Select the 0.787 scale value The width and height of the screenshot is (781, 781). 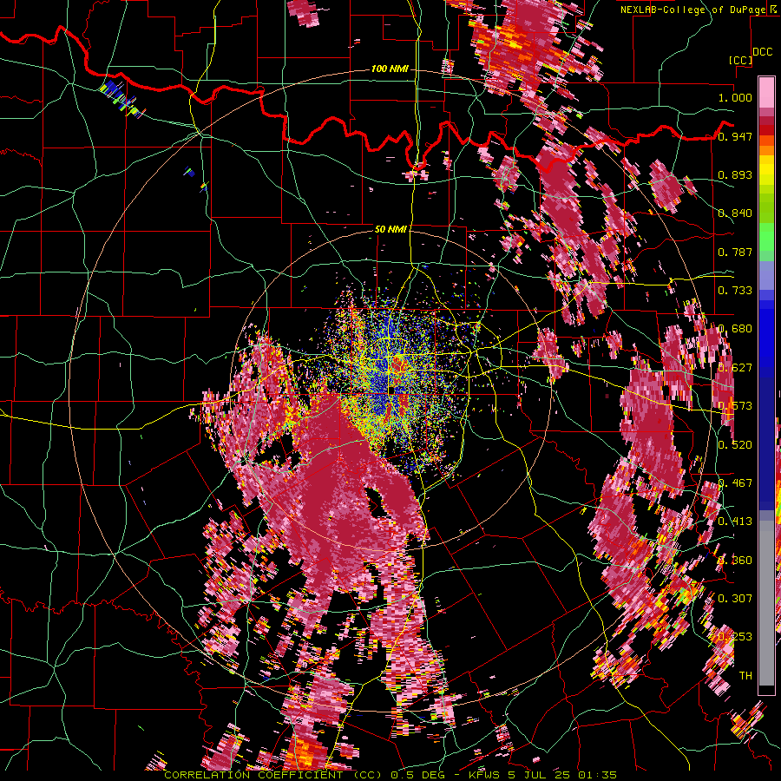(x=735, y=252)
